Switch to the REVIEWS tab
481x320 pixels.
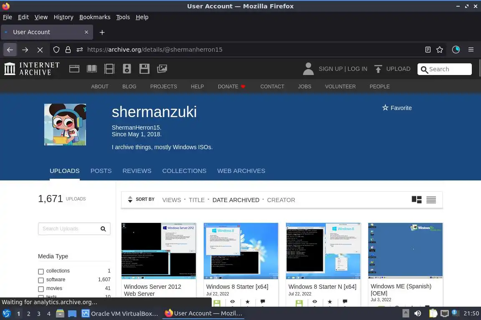click(x=137, y=171)
